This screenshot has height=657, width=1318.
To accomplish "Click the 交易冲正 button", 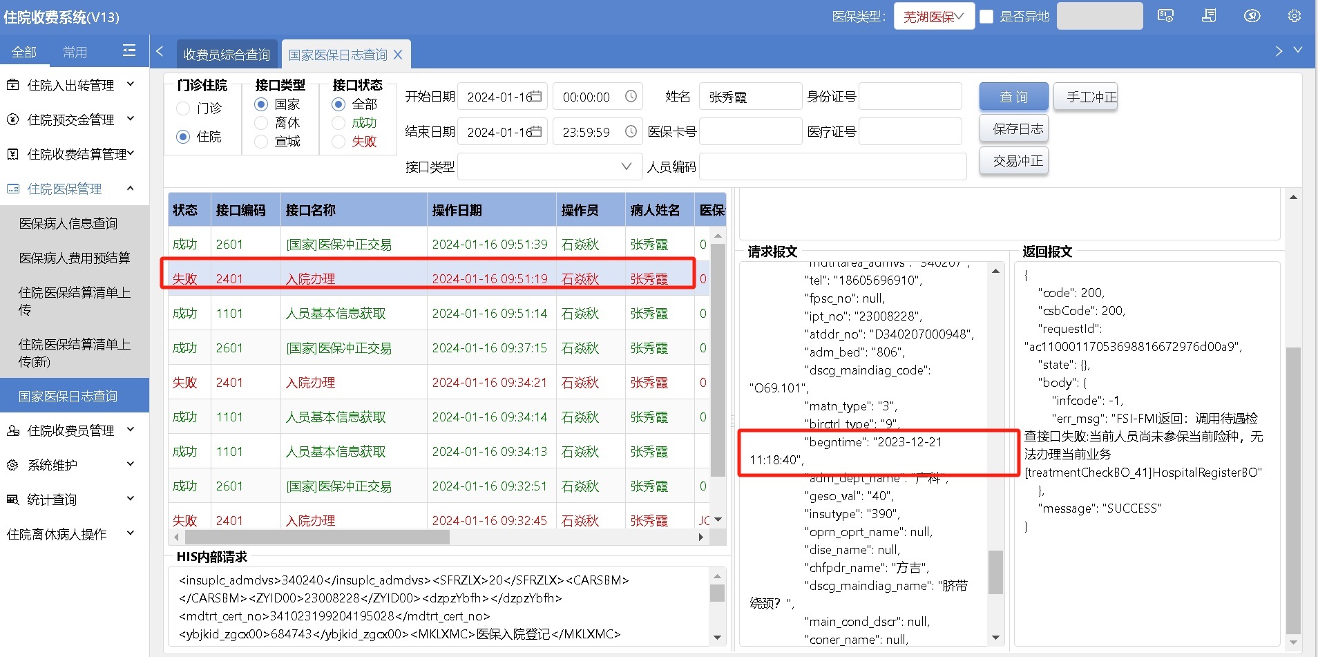I will (x=1013, y=161).
